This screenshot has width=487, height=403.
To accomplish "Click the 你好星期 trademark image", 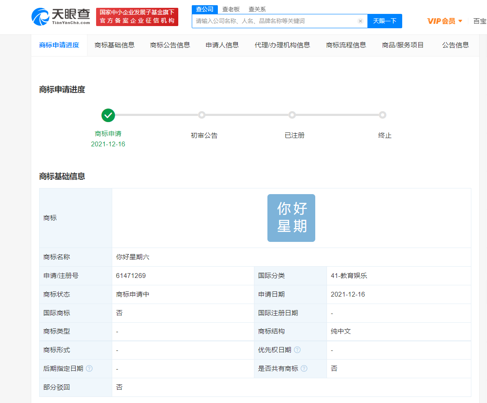I will pos(291,218).
